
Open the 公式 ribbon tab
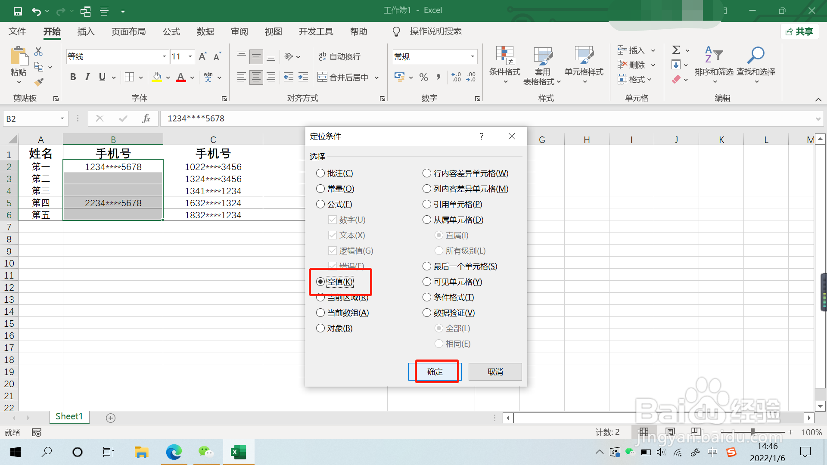pyautogui.click(x=171, y=31)
